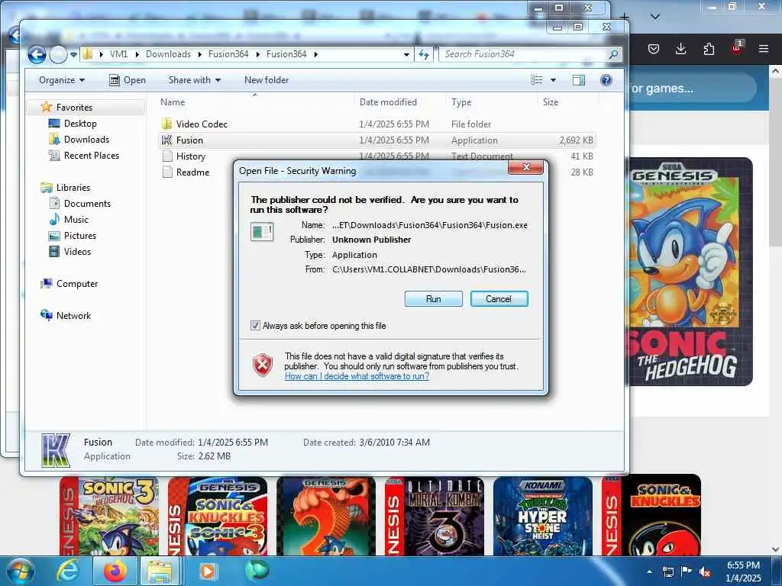Screen dimensions: 782x586
Task: Open the Documents library
Action: [x=87, y=203]
